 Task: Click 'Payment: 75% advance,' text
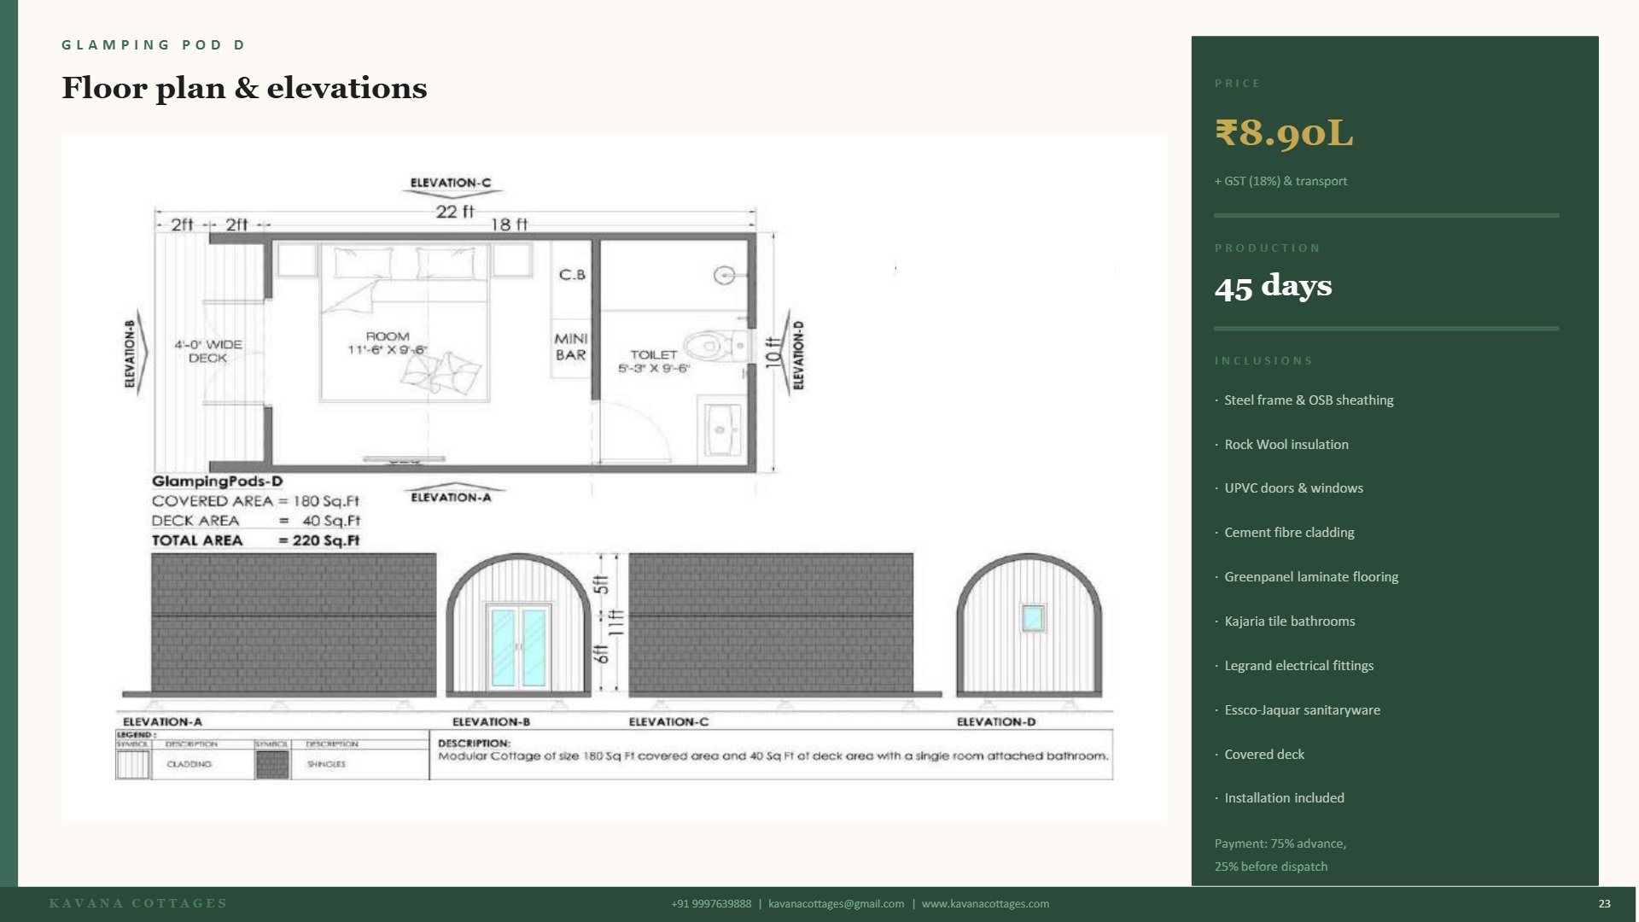pyautogui.click(x=1280, y=843)
